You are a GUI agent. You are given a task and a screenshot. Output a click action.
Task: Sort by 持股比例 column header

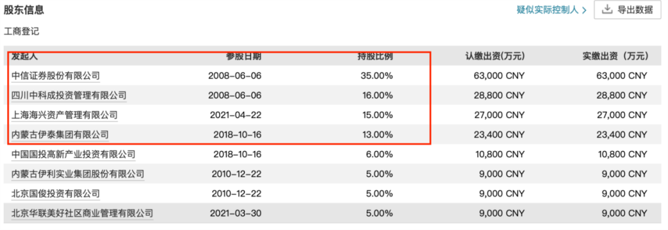tap(375, 56)
